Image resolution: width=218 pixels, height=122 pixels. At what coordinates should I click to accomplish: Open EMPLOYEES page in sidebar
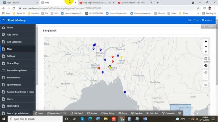(x=18, y=106)
